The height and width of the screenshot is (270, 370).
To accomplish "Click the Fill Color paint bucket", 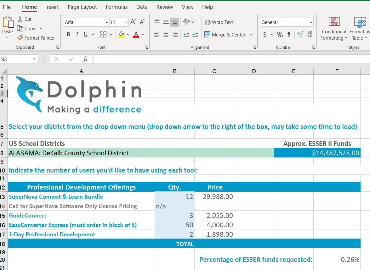I will pyautogui.click(x=121, y=34).
